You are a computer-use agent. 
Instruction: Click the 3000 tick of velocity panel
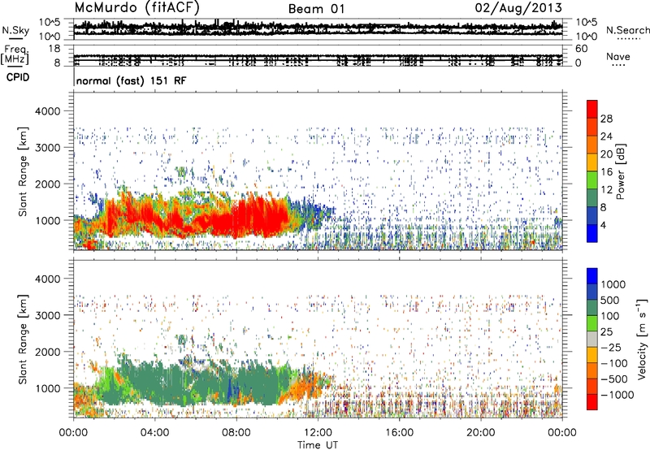(x=47, y=315)
